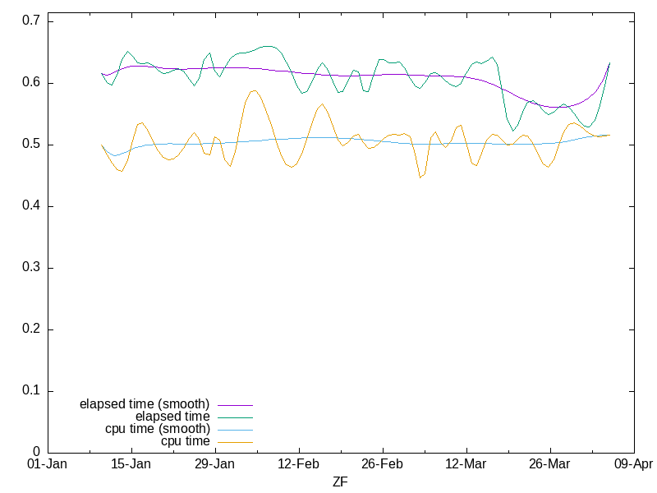This screenshot has height=493, width=657.
Task: Click the '0.7' y-axis tick label
Action: click(33, 21)
